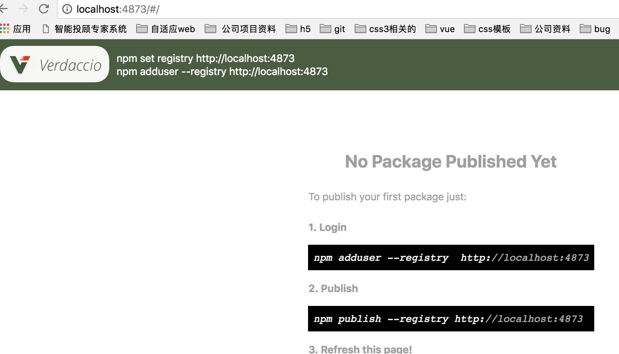Open the css模板 bookmark folder
619x354 pixels.
[x=487, y=29]
